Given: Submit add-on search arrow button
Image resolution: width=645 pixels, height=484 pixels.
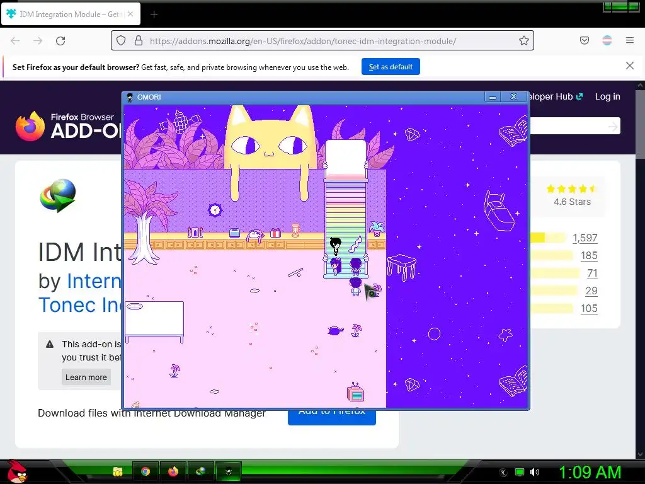Looking at the screenshot, I should [x=613, y=126].
